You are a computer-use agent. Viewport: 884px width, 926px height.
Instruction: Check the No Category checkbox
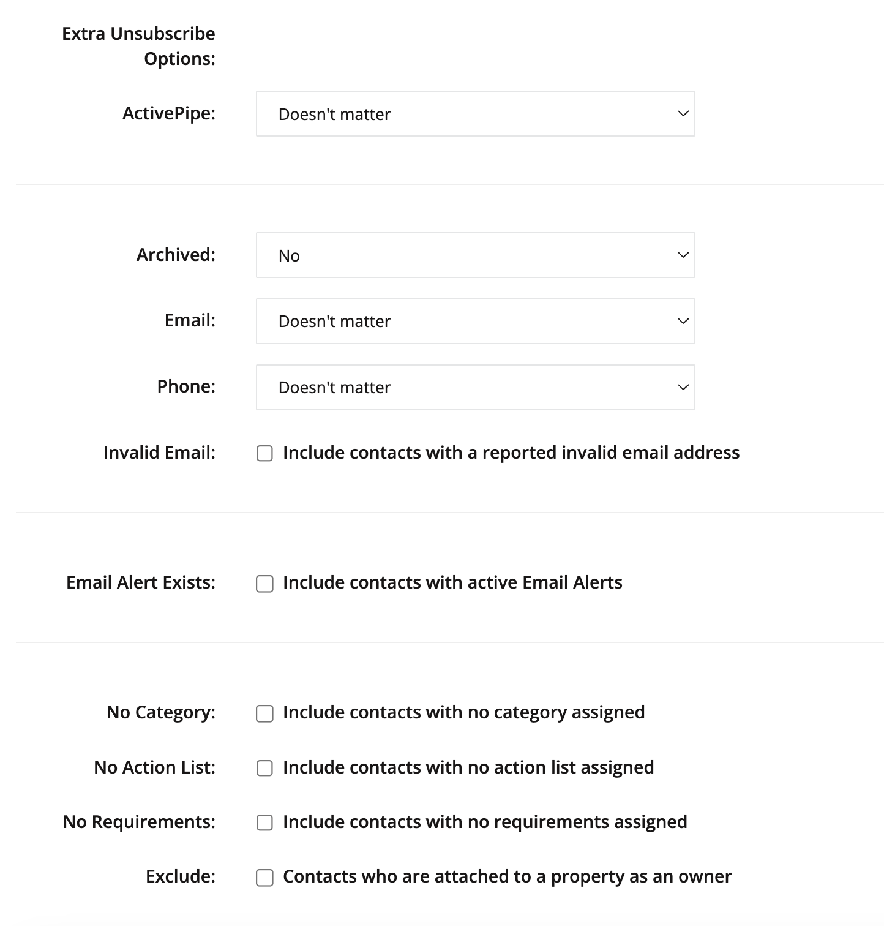tap(264, 713)
